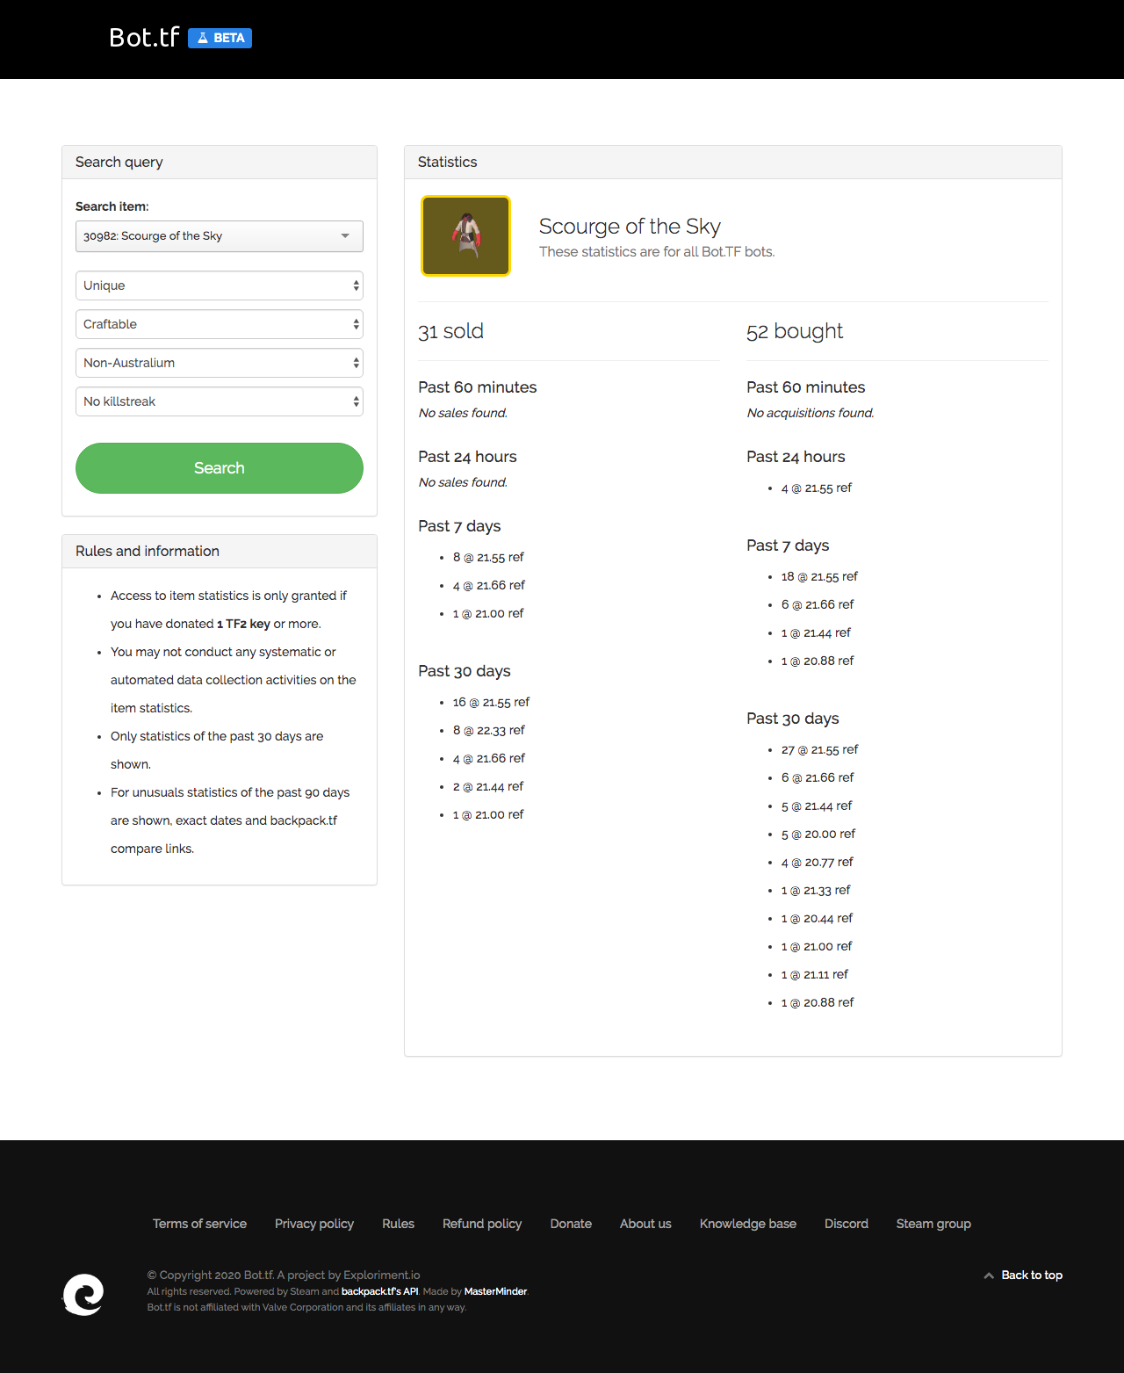
Task: Click the '1 TF2 key' bold text
Action: [243, 624]
